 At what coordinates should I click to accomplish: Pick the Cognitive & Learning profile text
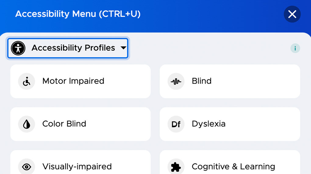click(233, 167)
